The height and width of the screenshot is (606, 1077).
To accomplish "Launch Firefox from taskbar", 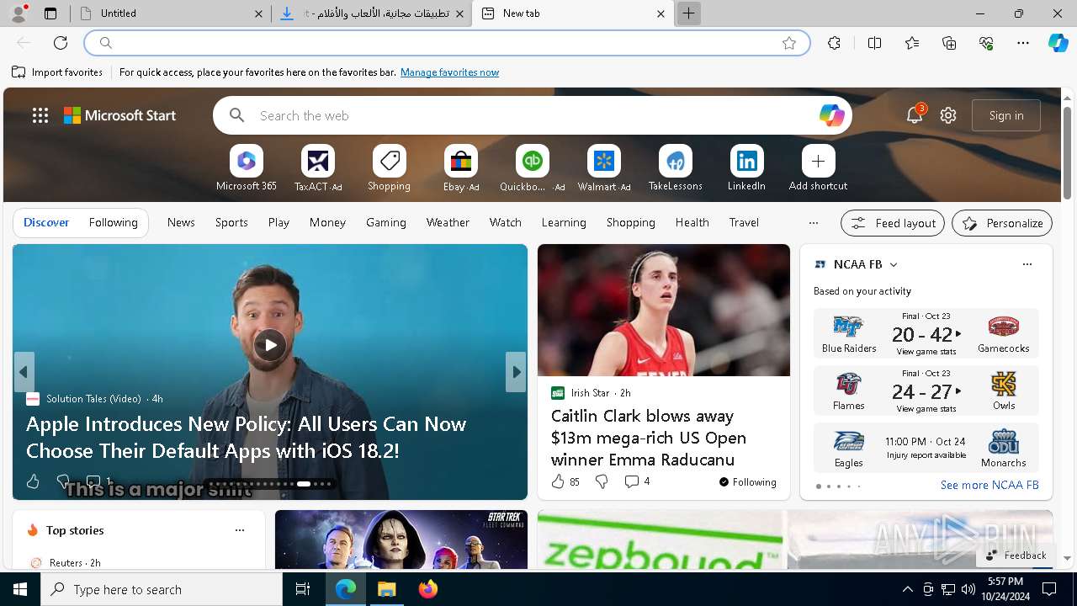I will 427,589.
